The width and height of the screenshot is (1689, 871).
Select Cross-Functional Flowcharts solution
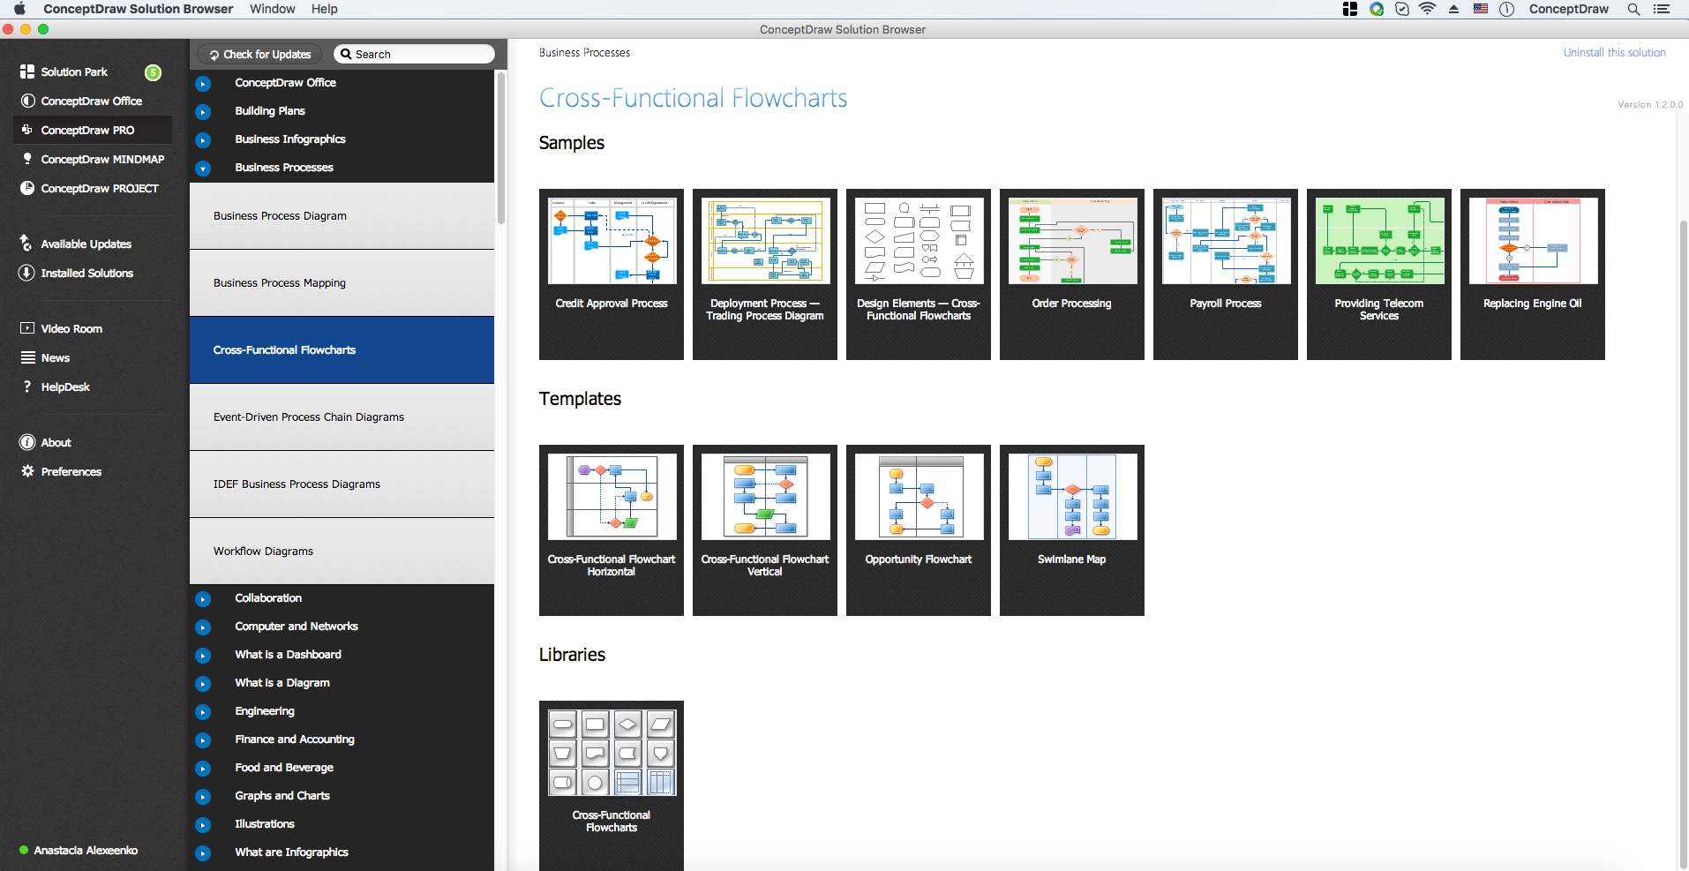[x=342, y=349]
